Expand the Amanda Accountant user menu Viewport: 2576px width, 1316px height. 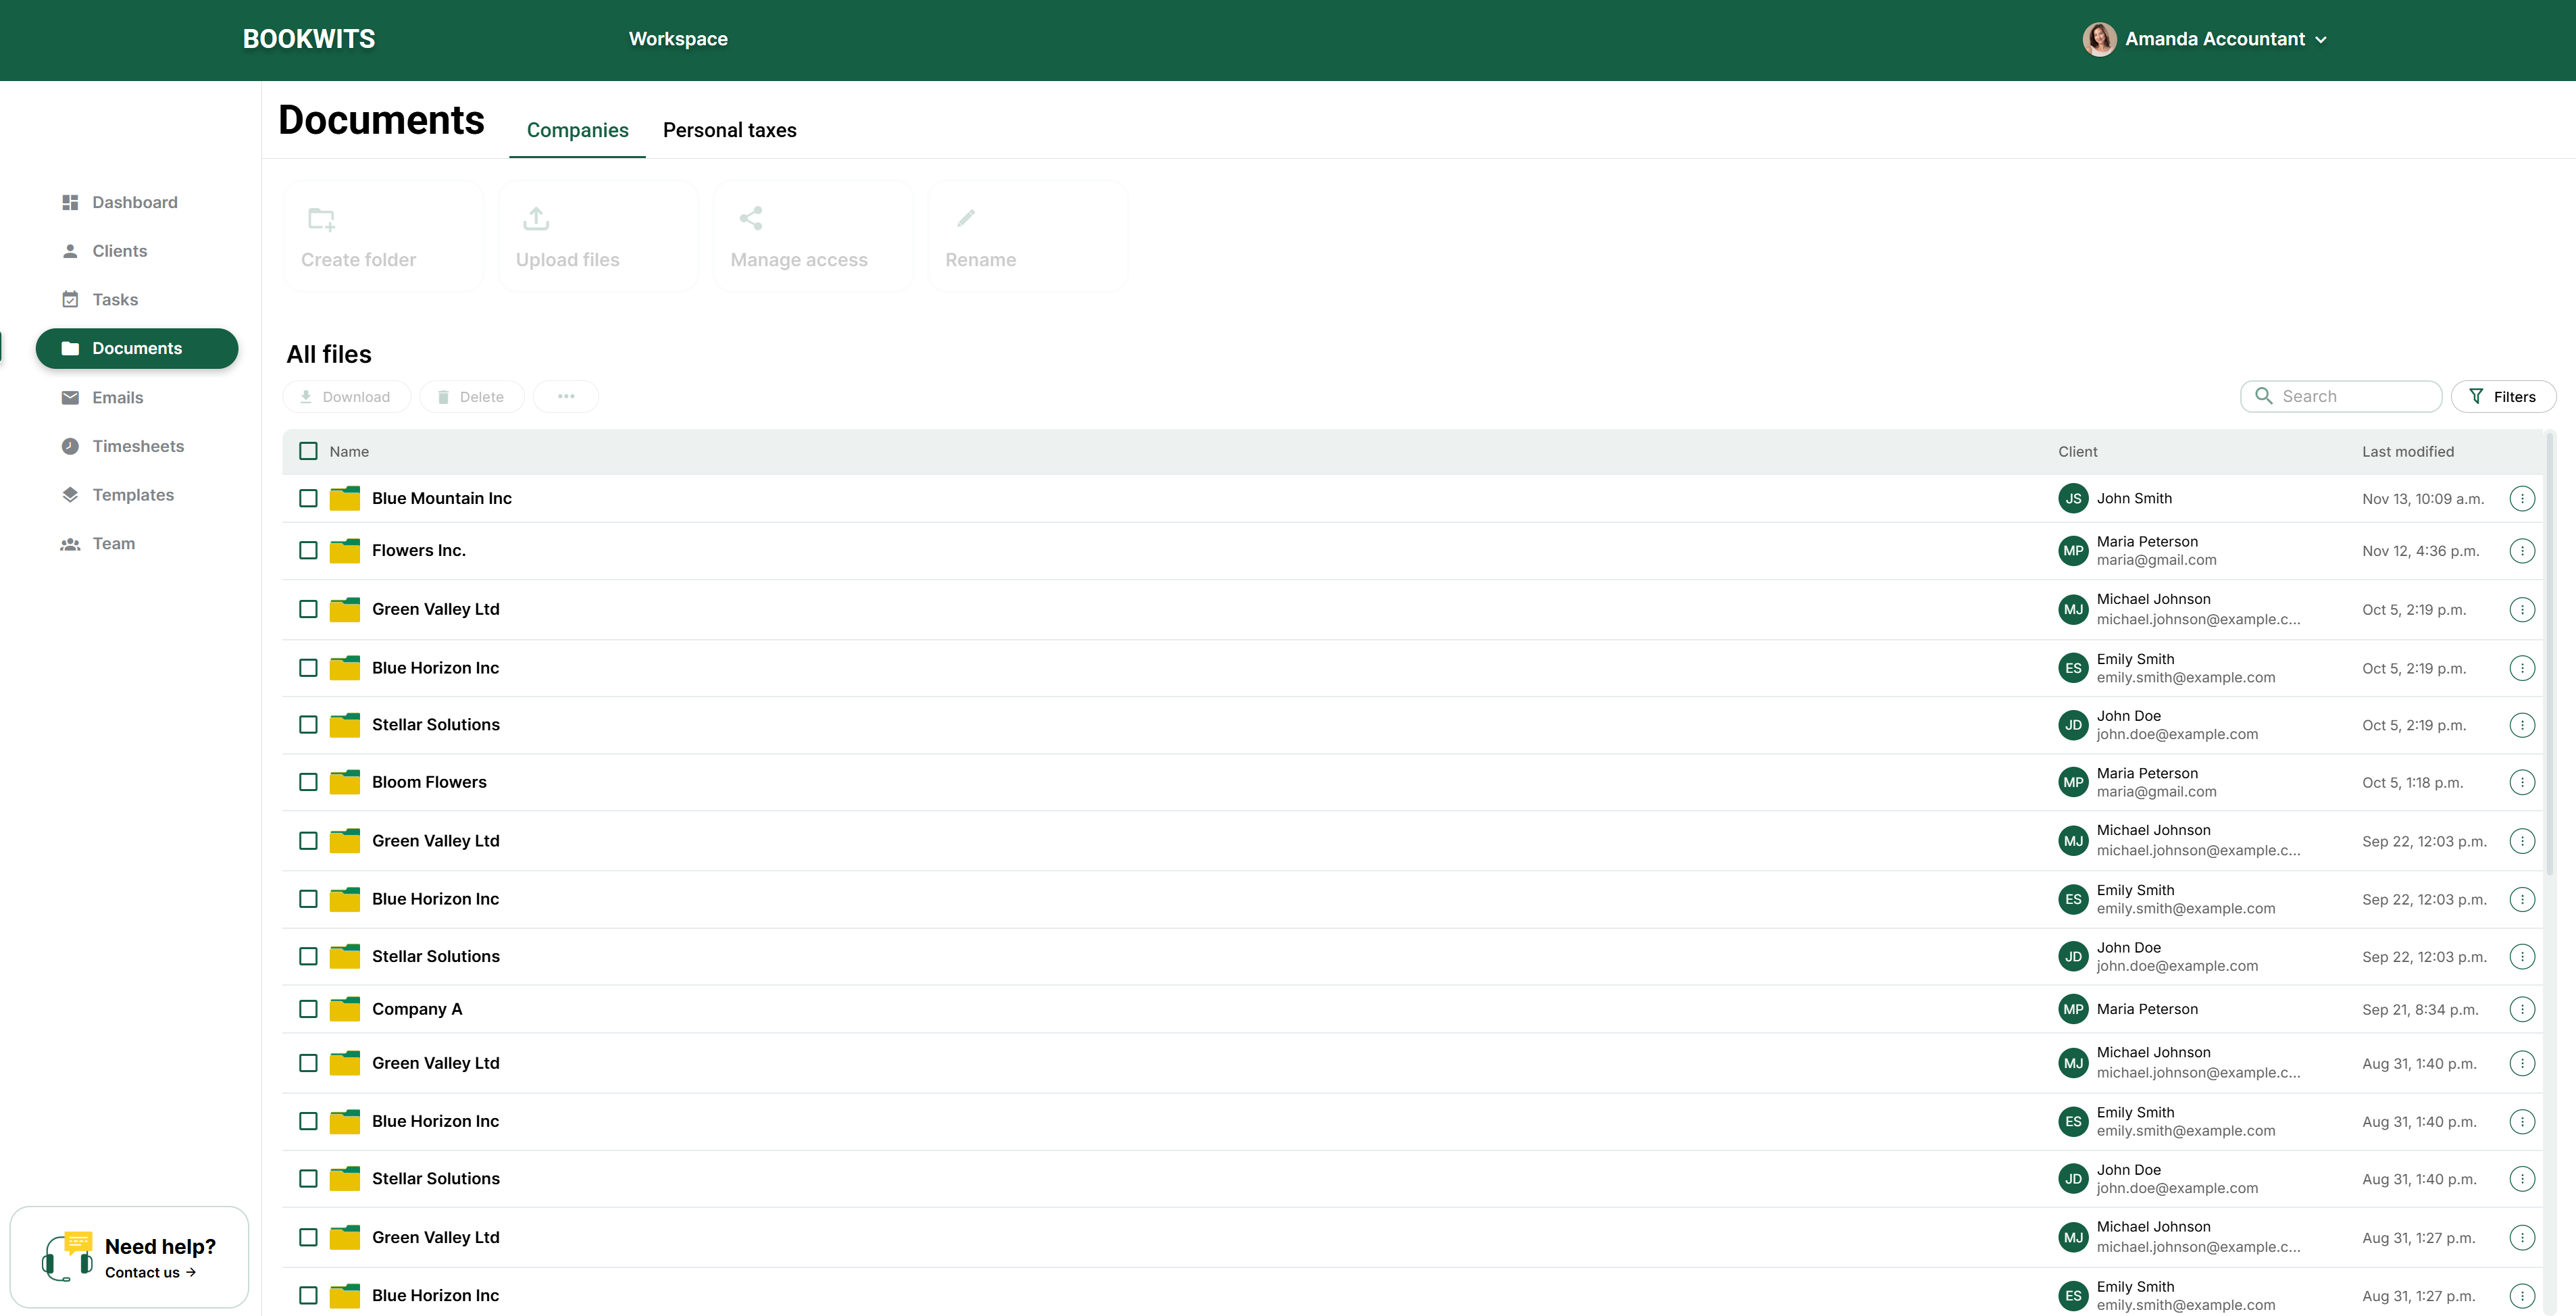2321,40
